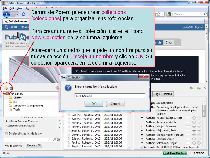Expand the Laboratory strengthening collection
The height and width of the screenshot is (158, 210).
coord(8,106)
